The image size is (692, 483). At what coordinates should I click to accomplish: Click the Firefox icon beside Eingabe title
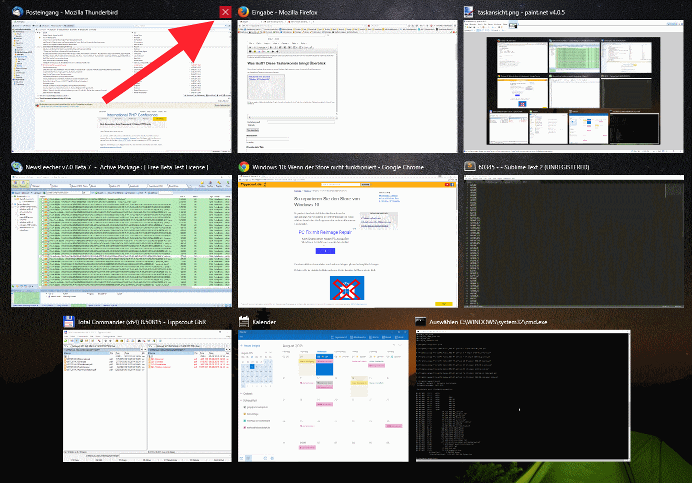[x=243, y=12]
